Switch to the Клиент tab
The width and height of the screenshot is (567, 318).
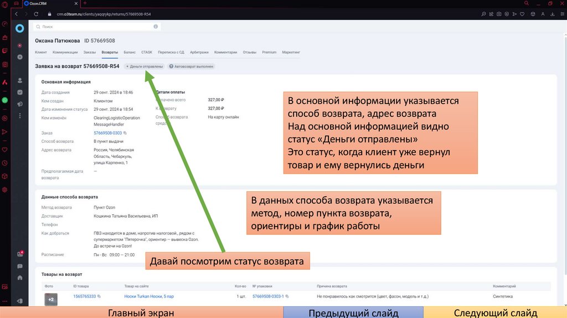pos(41,52)
